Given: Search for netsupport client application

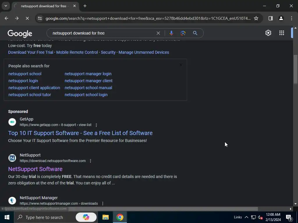Looking at the screenshot, I should [x=34, y=88].
